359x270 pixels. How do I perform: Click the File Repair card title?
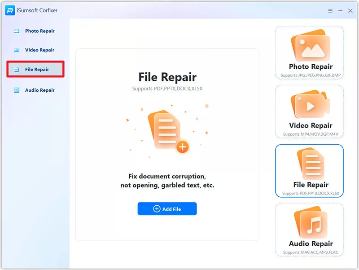311,185
